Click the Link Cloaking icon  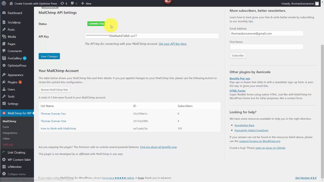[x=4, y=152]
